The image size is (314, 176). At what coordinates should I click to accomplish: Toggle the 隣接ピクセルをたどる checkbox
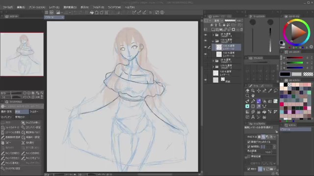[x=249, y=142]
